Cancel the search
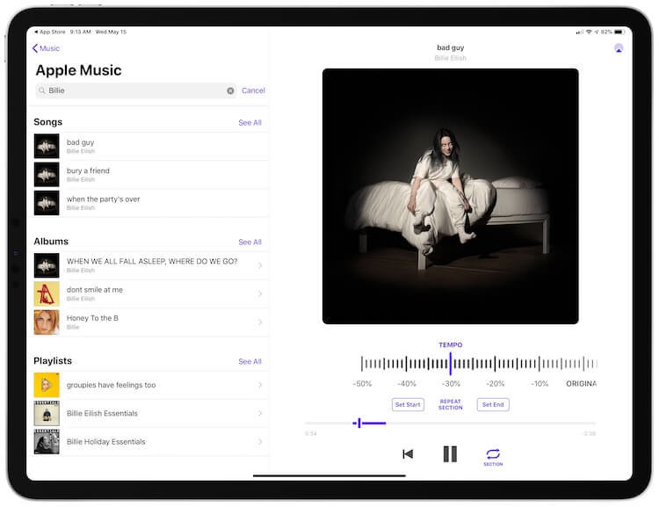This screenshot has width=659, height=507. tap(253, 91)
